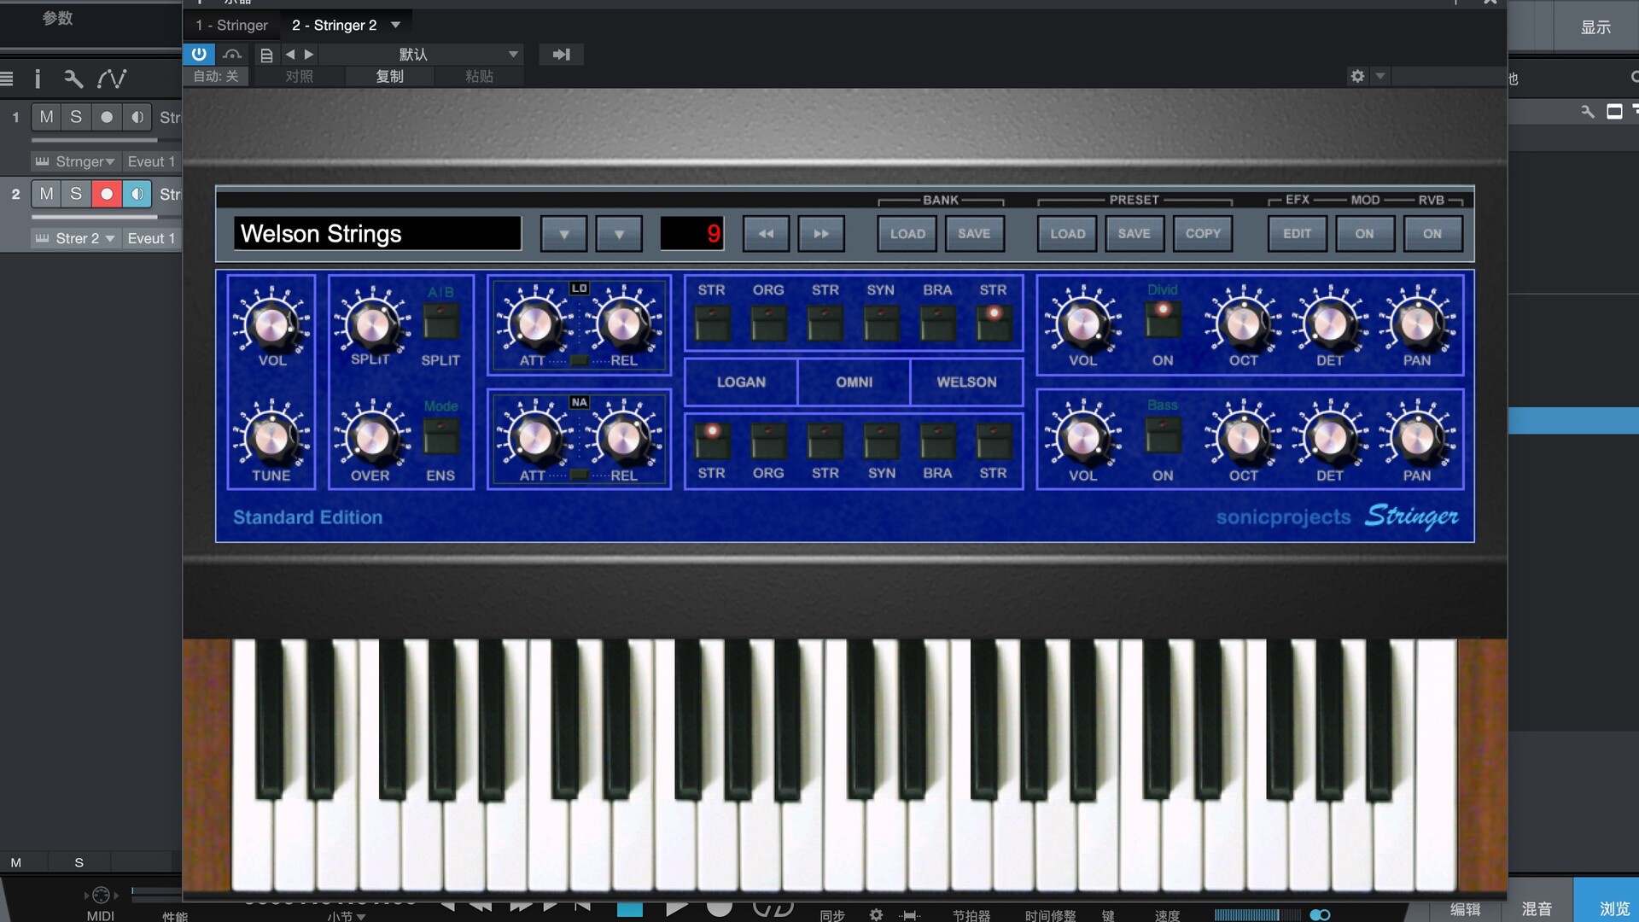Toggle the SPLIT switch under A/B

pos(440,323)
